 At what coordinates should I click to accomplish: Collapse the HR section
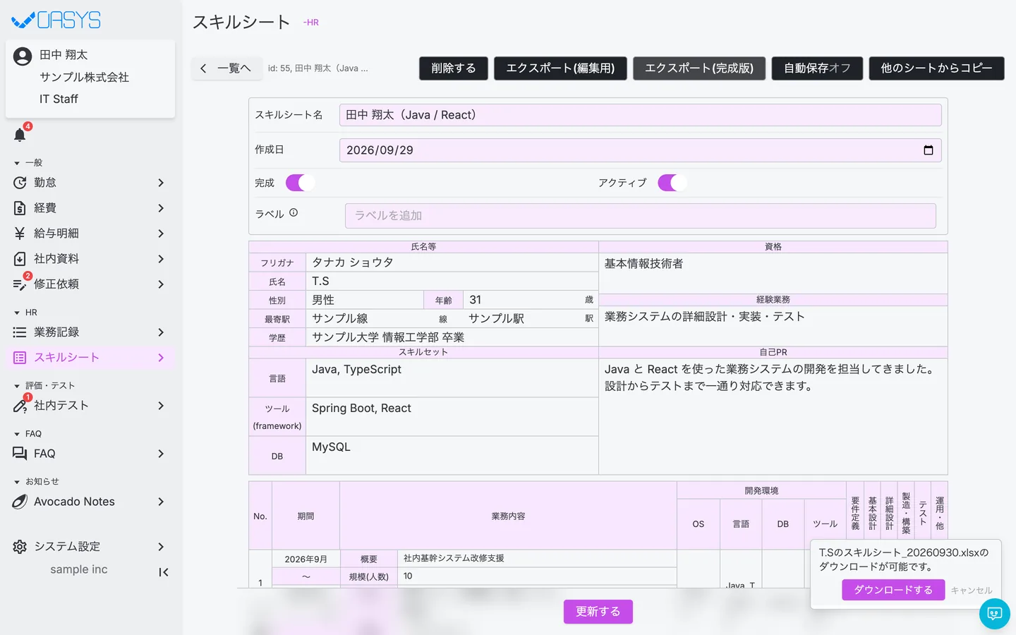coord(25,313)
